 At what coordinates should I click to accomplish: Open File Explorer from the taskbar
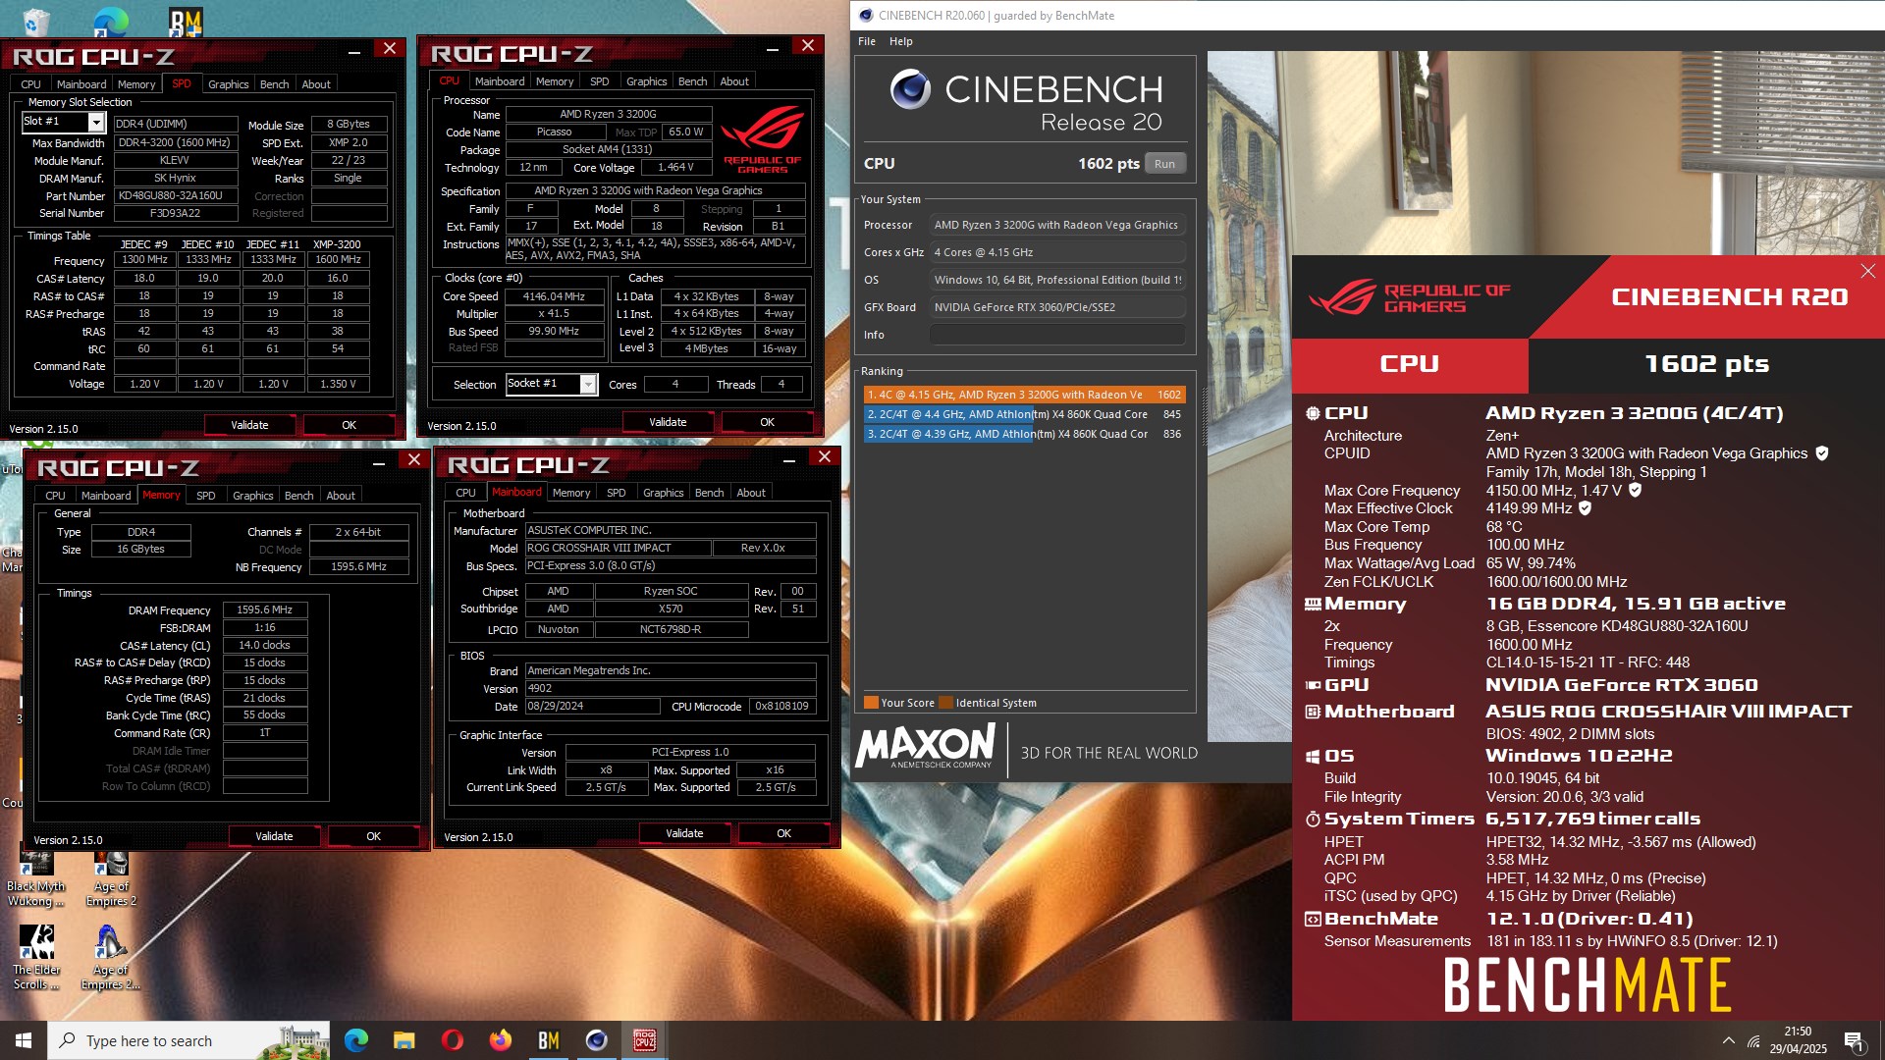coord(404,1040)
